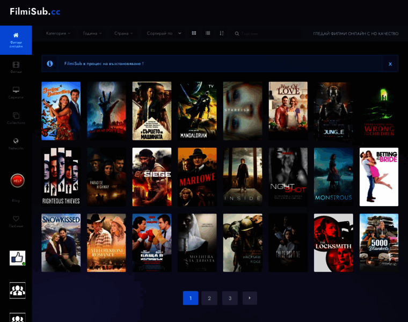The image size is (408, 322).
Task: Open the Wrong with the Children poster
Action: tap(379, 111)
